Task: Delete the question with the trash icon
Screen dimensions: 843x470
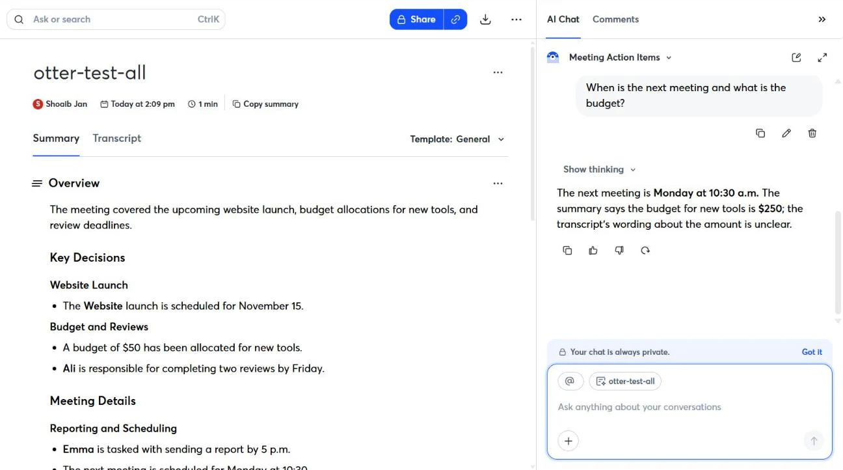Action: click(812, 133)
